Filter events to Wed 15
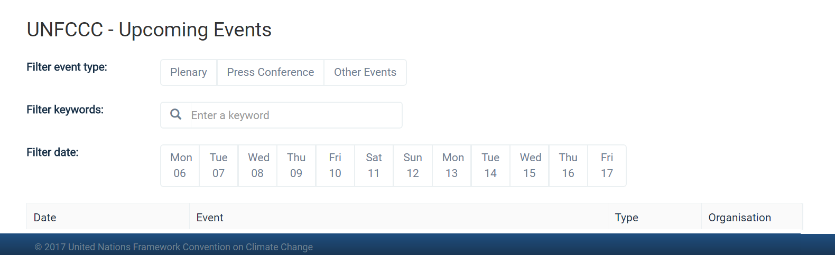Image resolution: width=835 pixels, height=255 pixels. 530,165
